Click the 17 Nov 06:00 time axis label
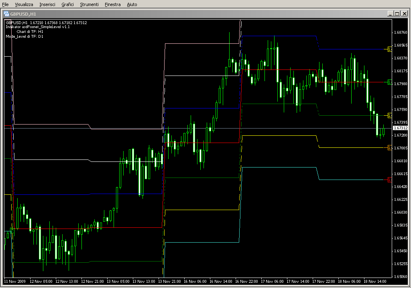411x288 pixels. tap(272, 282)
